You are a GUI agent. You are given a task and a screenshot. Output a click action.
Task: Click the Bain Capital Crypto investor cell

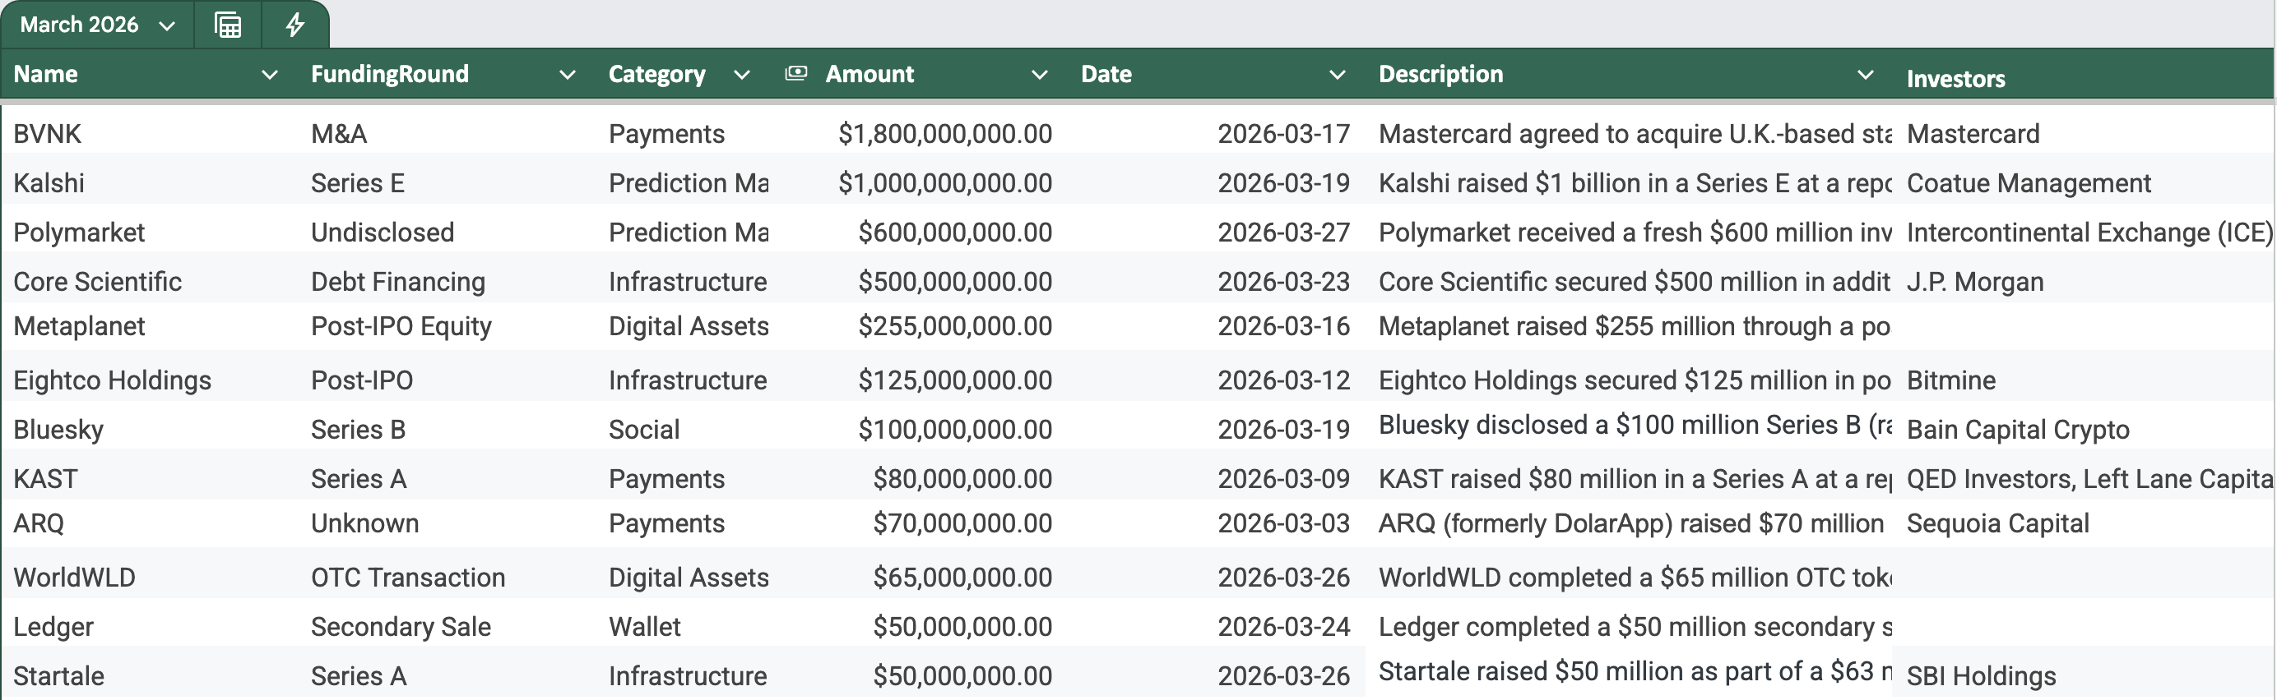[x=2018, y=430]
